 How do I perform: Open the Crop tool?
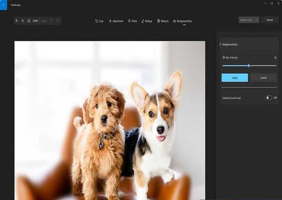click(99, 21)
